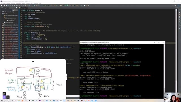Click the purple pen tool in whiteboard overlay
This screenshot has height=102, width=181.
point(4,97)
